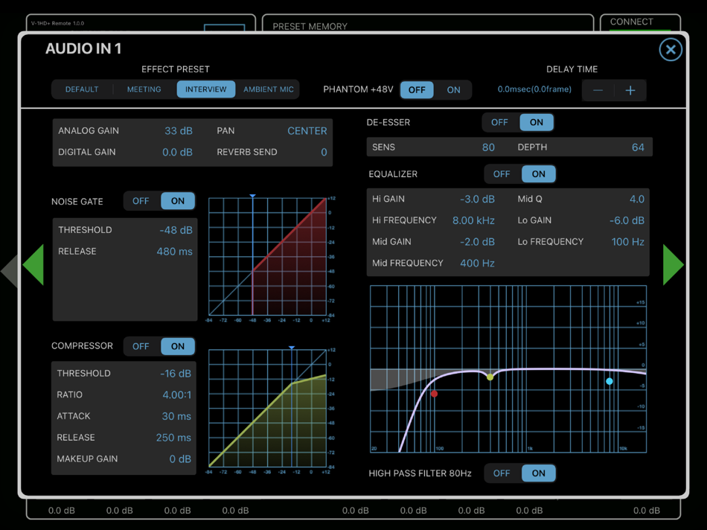
Task: Select the Lo FREQUENCY 100 Hz value
Action: (627, 242)
